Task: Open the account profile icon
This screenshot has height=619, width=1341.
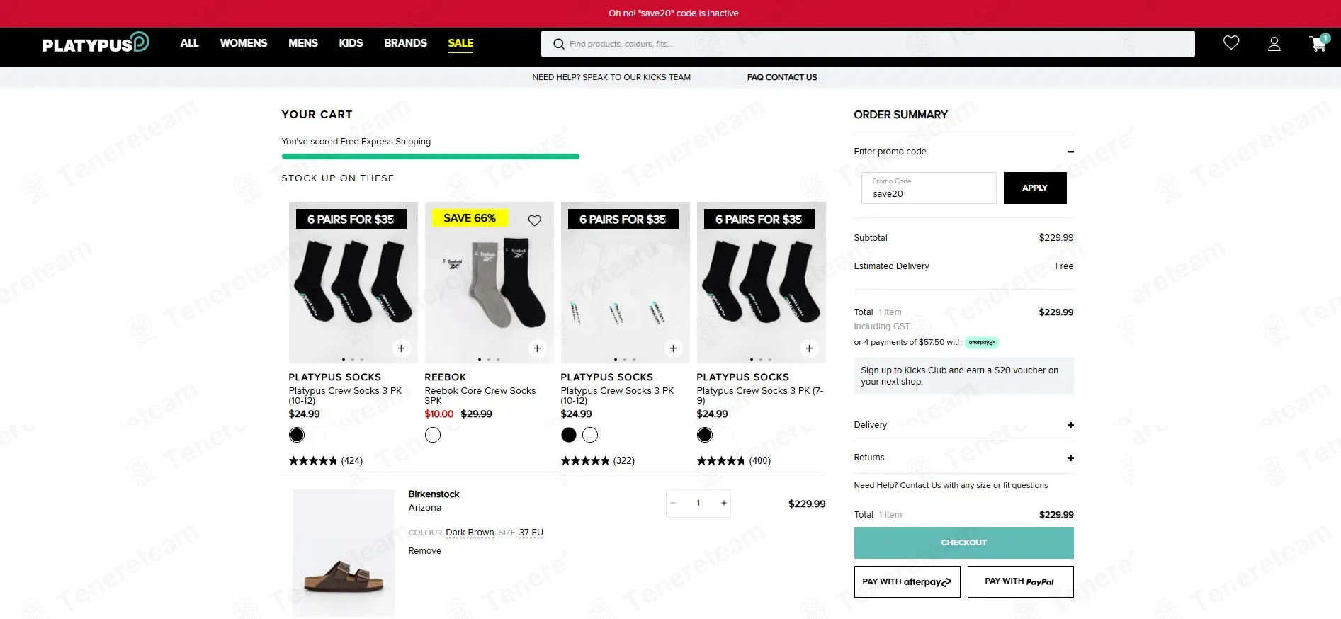Action: click(1274, 44)
